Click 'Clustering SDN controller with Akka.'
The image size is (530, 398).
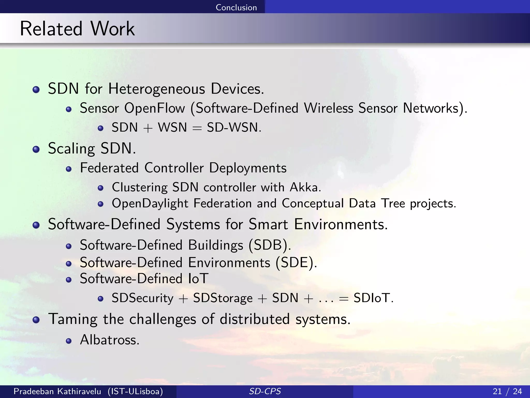pos(216,187)
